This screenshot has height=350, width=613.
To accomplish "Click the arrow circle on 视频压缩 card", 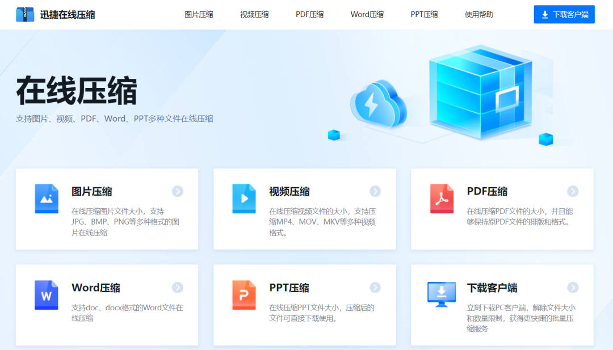I will click(x=375, y=191).
